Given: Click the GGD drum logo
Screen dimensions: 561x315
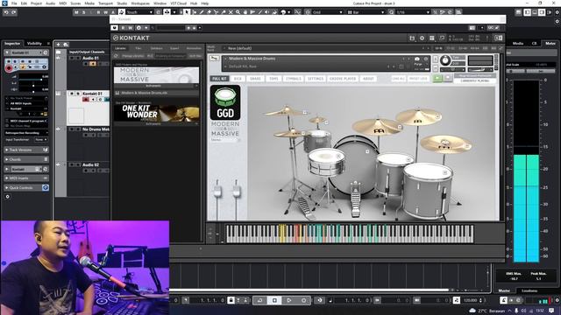Looking at the screenshot, I should (225, 102).
